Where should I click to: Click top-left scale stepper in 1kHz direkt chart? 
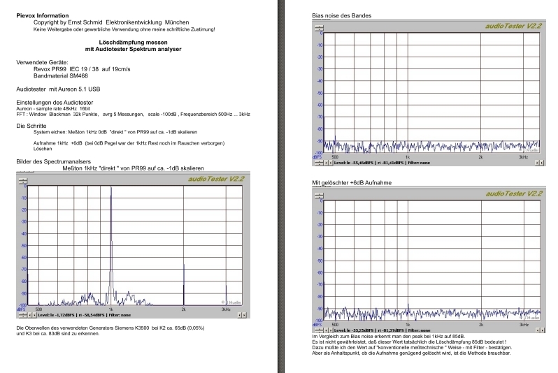(23, 181)
